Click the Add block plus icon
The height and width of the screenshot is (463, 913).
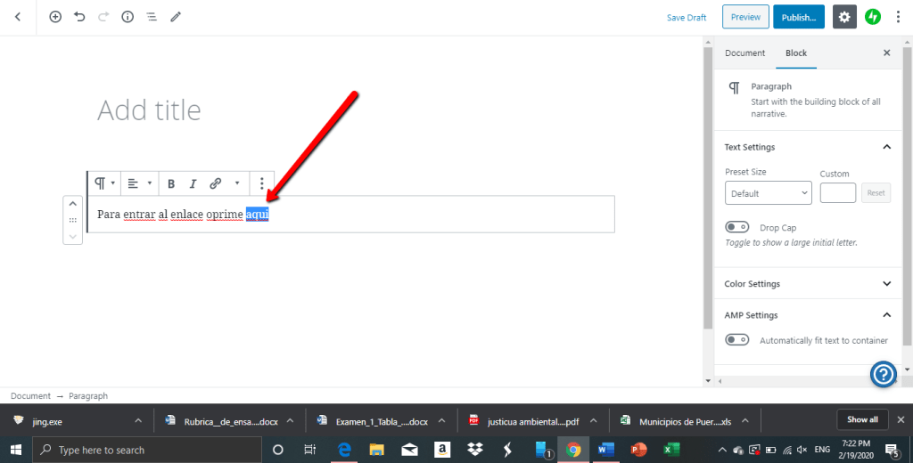point(55,17)
